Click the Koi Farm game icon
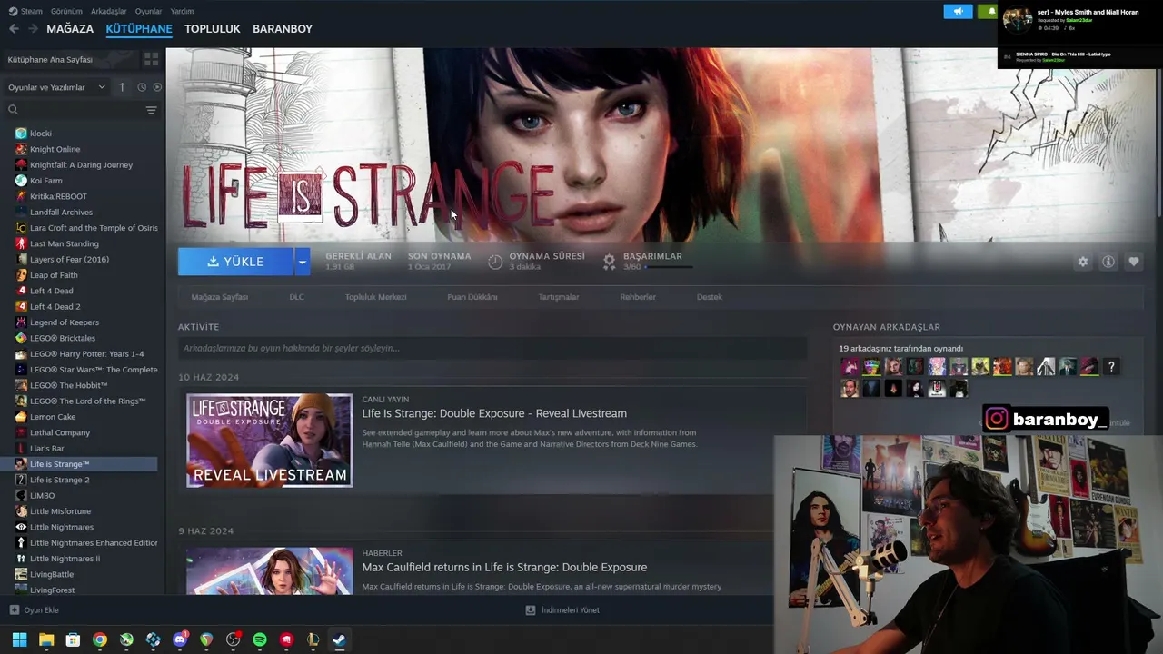Screen dimensions: 1163x654 click(x=21, y=181)
